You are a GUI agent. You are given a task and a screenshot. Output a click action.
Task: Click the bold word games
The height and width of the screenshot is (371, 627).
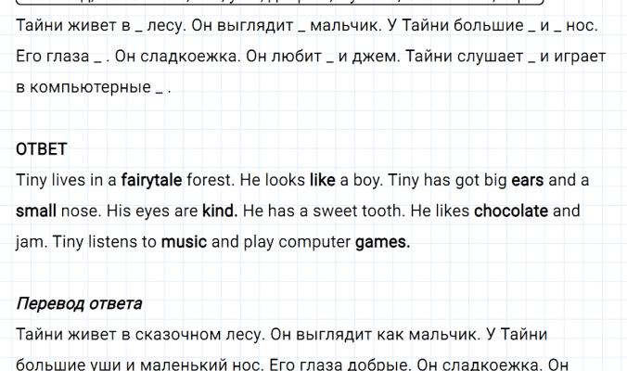(383, 243)
